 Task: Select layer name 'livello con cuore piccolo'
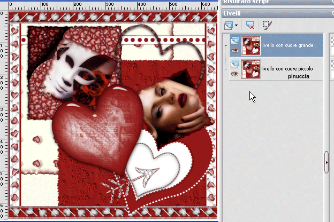287,69
